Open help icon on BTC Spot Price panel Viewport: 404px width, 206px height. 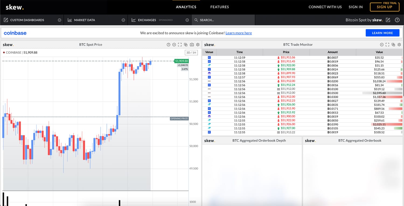pyautogui.click(x=169, y=45)
